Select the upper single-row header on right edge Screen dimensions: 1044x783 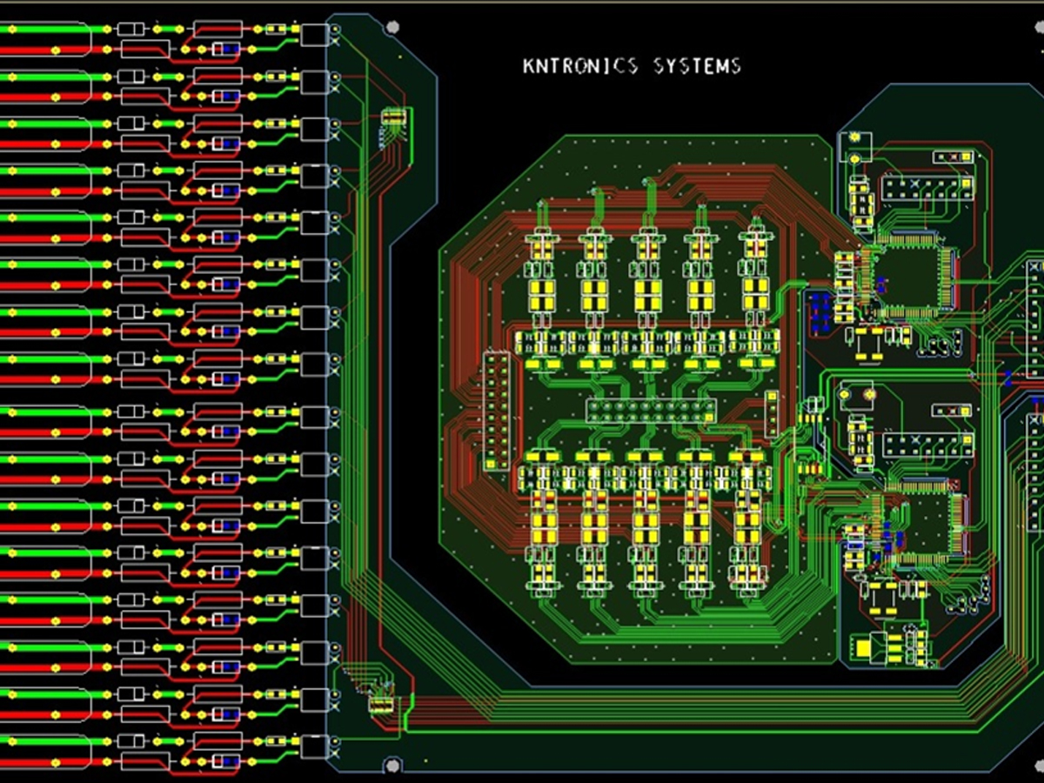point(1034,318)
